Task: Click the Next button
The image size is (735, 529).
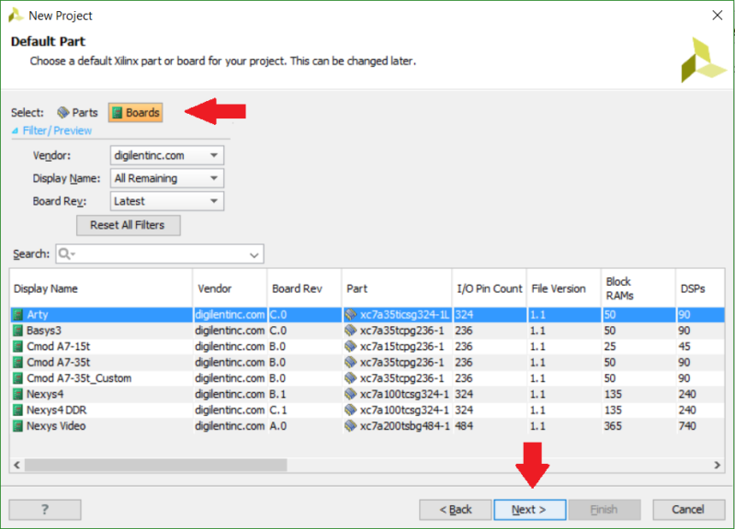Action: pos(530,509)
